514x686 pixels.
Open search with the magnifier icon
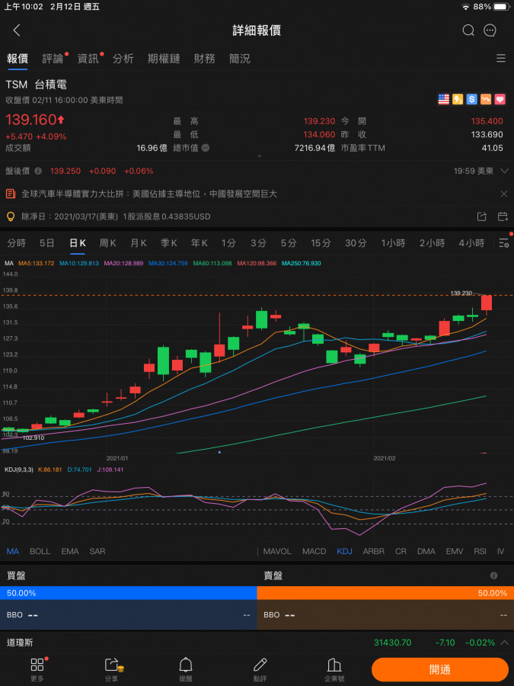tap(468, 30)
